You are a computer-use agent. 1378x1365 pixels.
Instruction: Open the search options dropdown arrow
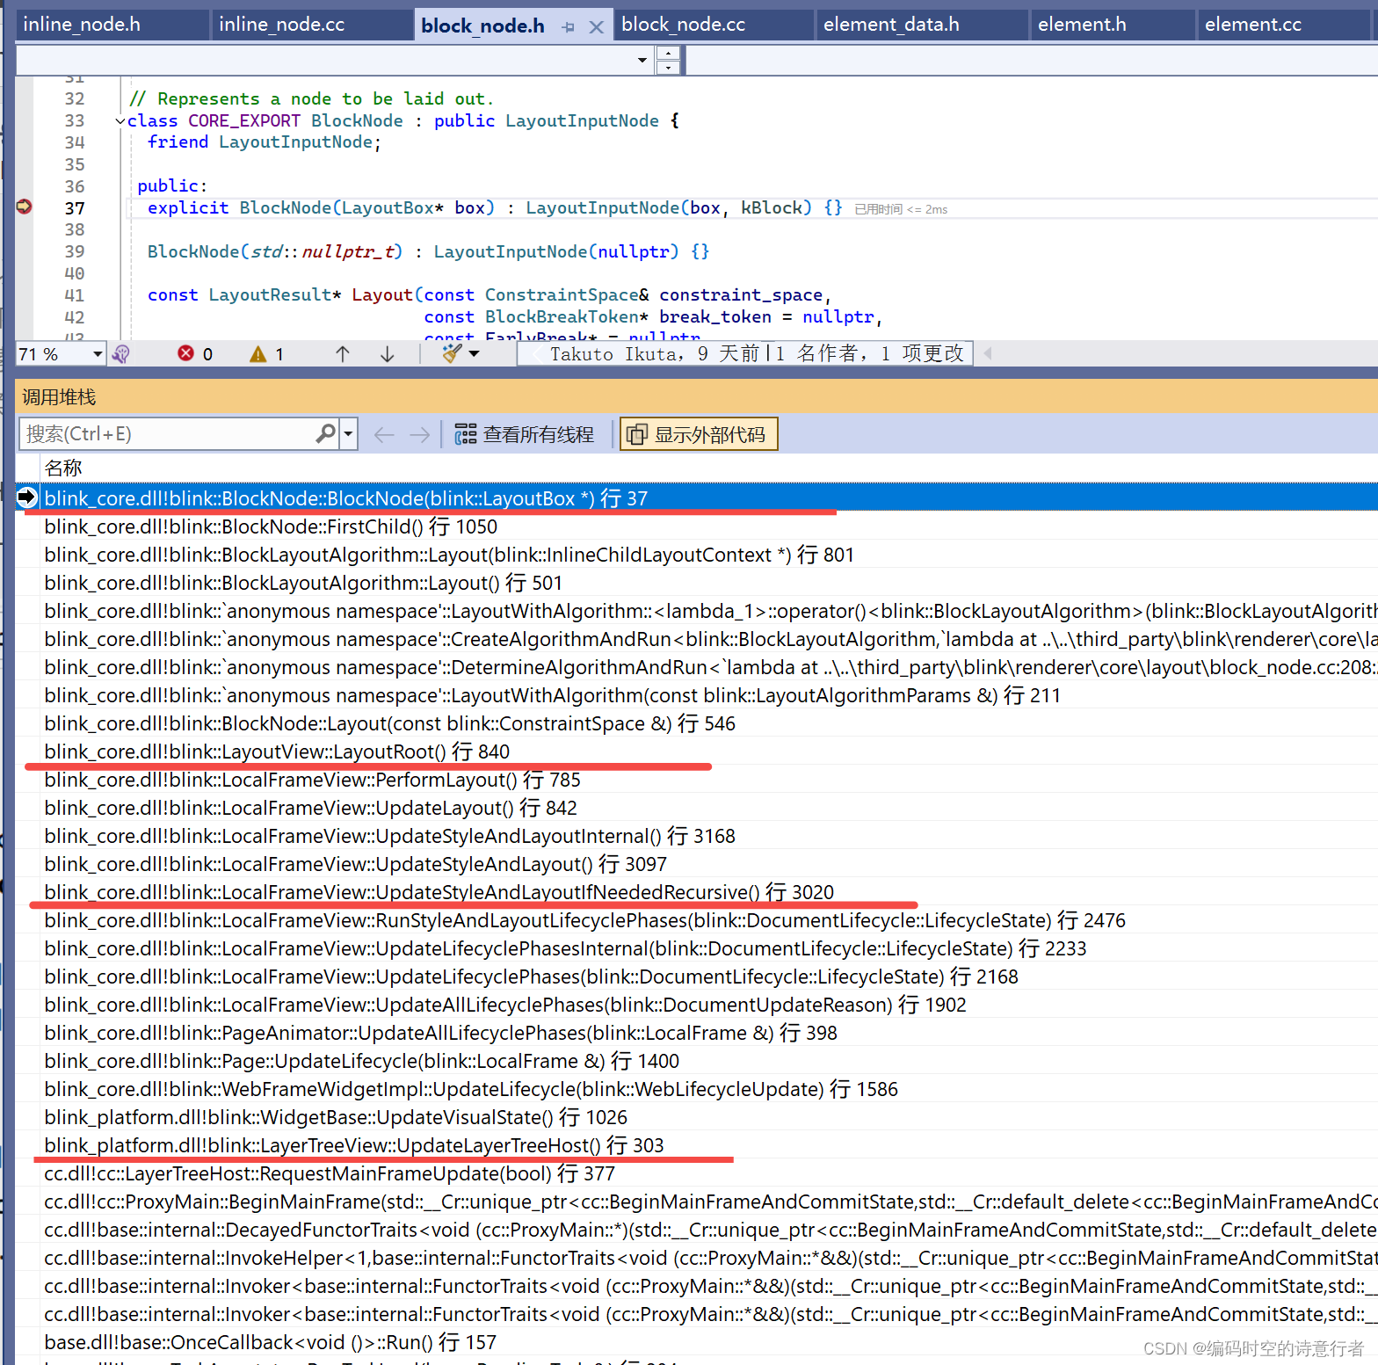(349, 434)
